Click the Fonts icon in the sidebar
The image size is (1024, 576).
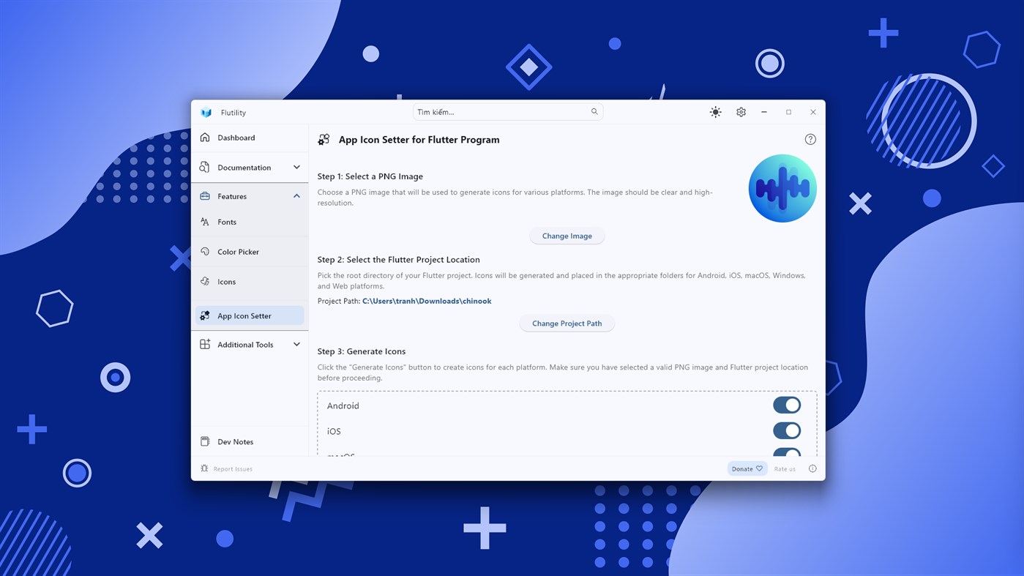(x=205, y=222)
